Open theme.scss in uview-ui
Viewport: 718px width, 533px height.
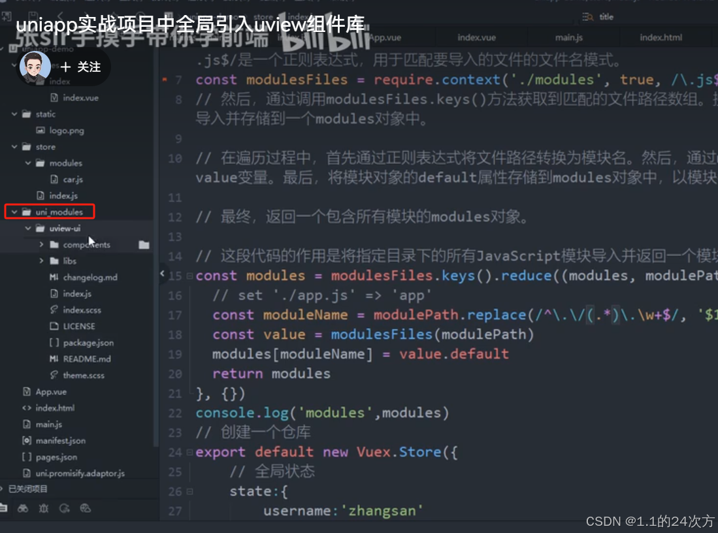coord(84,376)
